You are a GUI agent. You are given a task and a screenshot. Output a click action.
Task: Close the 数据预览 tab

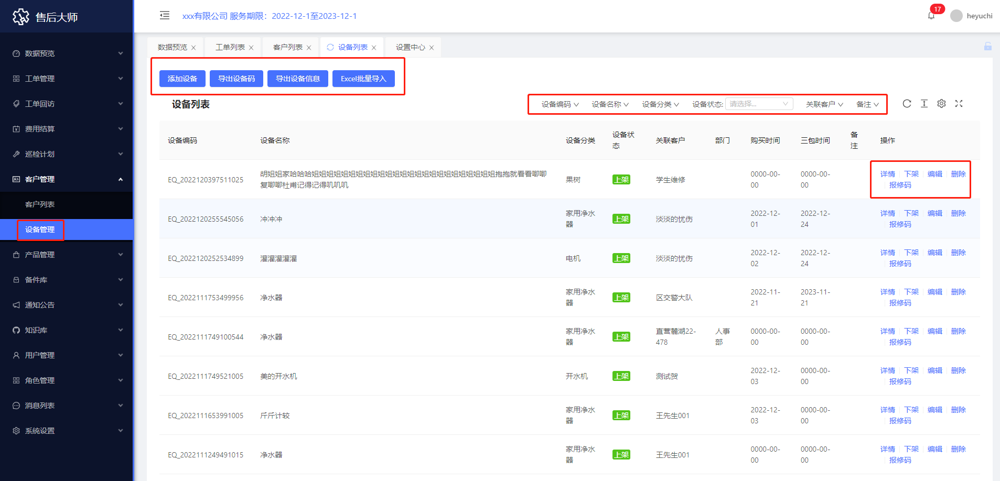[x=193, y=48]
